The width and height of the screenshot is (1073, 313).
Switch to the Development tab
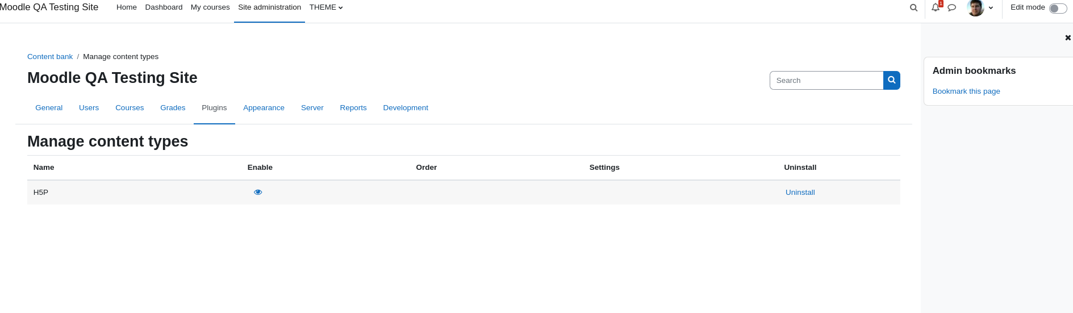coord(406,107)
